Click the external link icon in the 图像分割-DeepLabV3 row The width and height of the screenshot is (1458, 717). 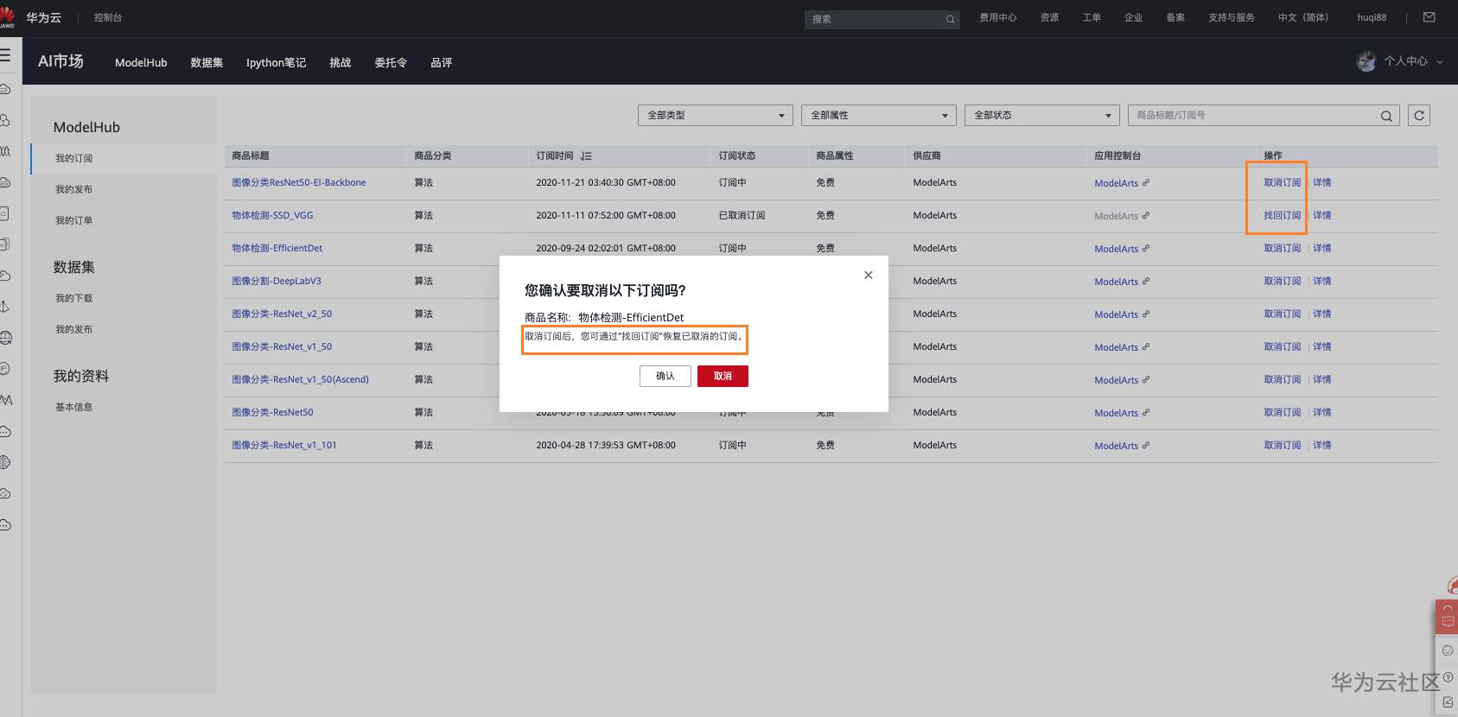pos(1146,281)
